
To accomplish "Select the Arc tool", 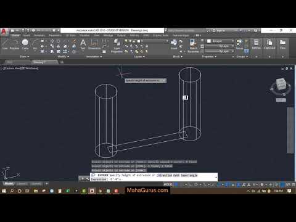I will point(35,44).
